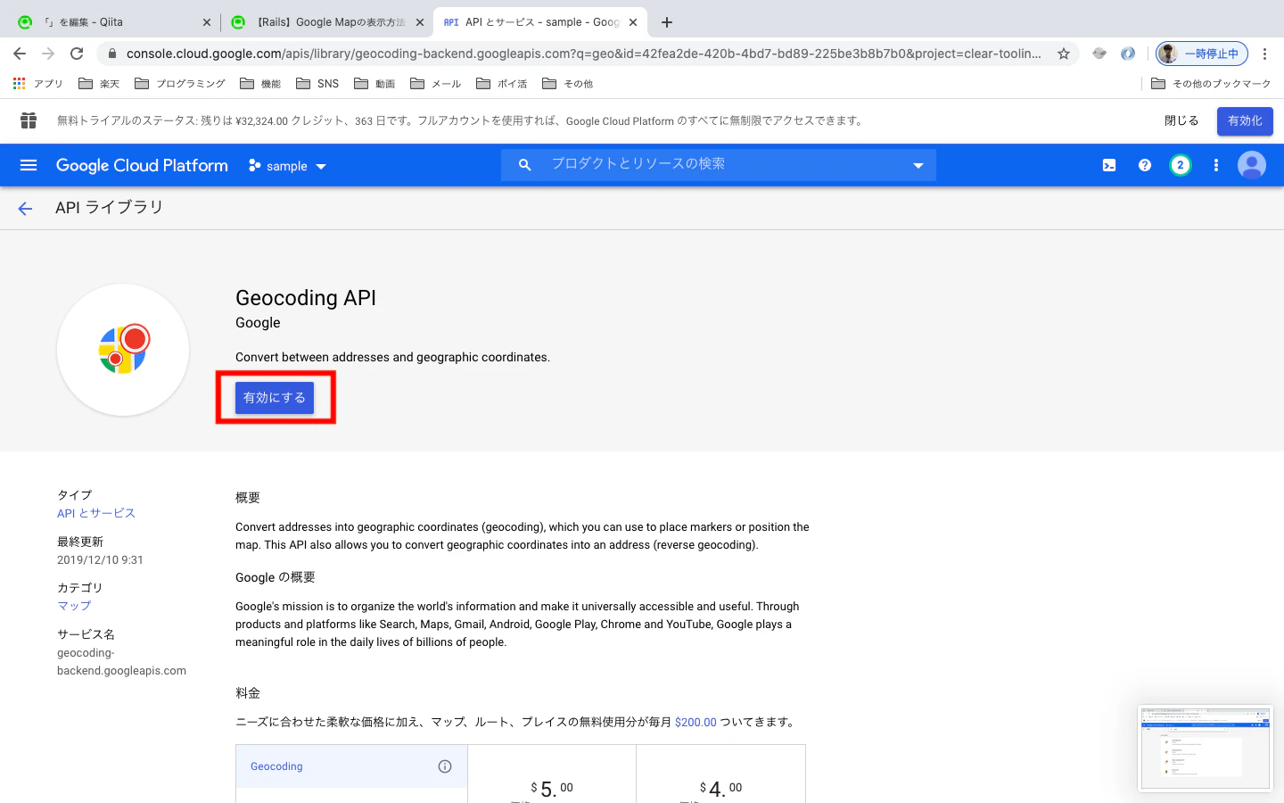Image resolution: width=1284 pixels, height=803 pixels.
Task: Click the 有効化 activate button
Action: click(x=1245, y=121)
